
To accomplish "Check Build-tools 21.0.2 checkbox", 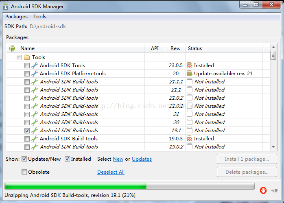I will pyautogui.click(x=27, y=98).
